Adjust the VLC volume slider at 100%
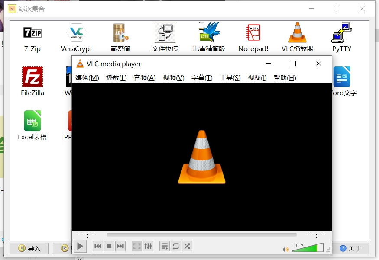The height and width of the screenshot is (260, 379). [x=308, y=248]
